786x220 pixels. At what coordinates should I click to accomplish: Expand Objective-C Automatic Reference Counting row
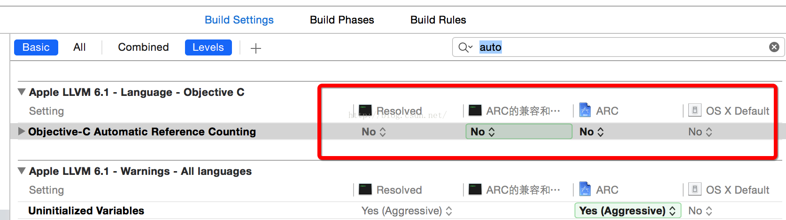tap(21, 131)
